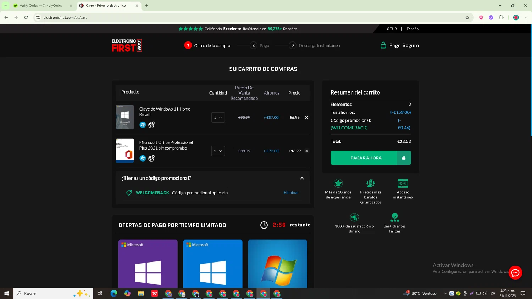
Task: Click the instant access icon
Action: pyautogui.click(x=403, y=183)
